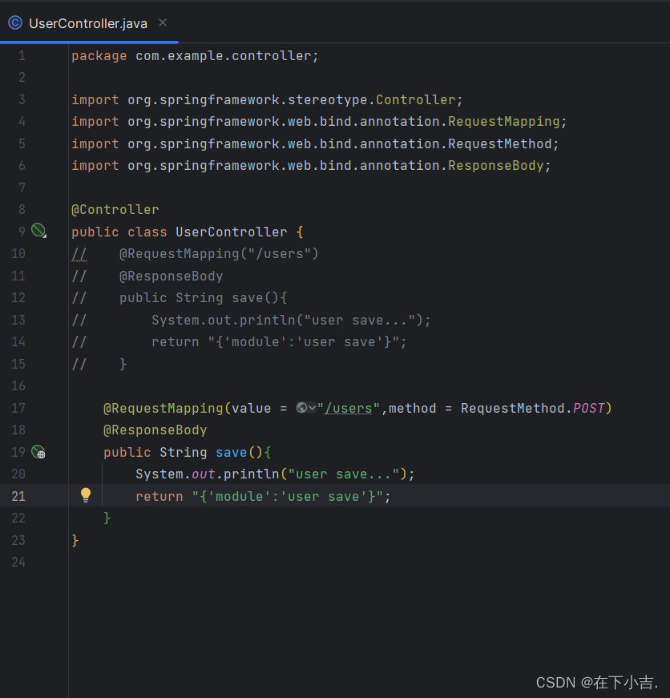Click the globe URL icon before "/users"
This screenshot has height=698, width=670.
click(x=302, y=408)
